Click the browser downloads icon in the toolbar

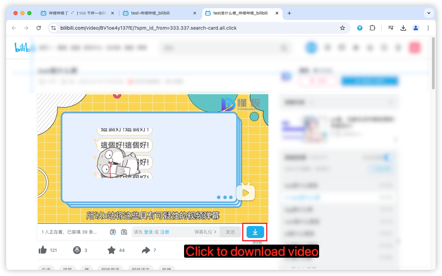coord(403,28)
